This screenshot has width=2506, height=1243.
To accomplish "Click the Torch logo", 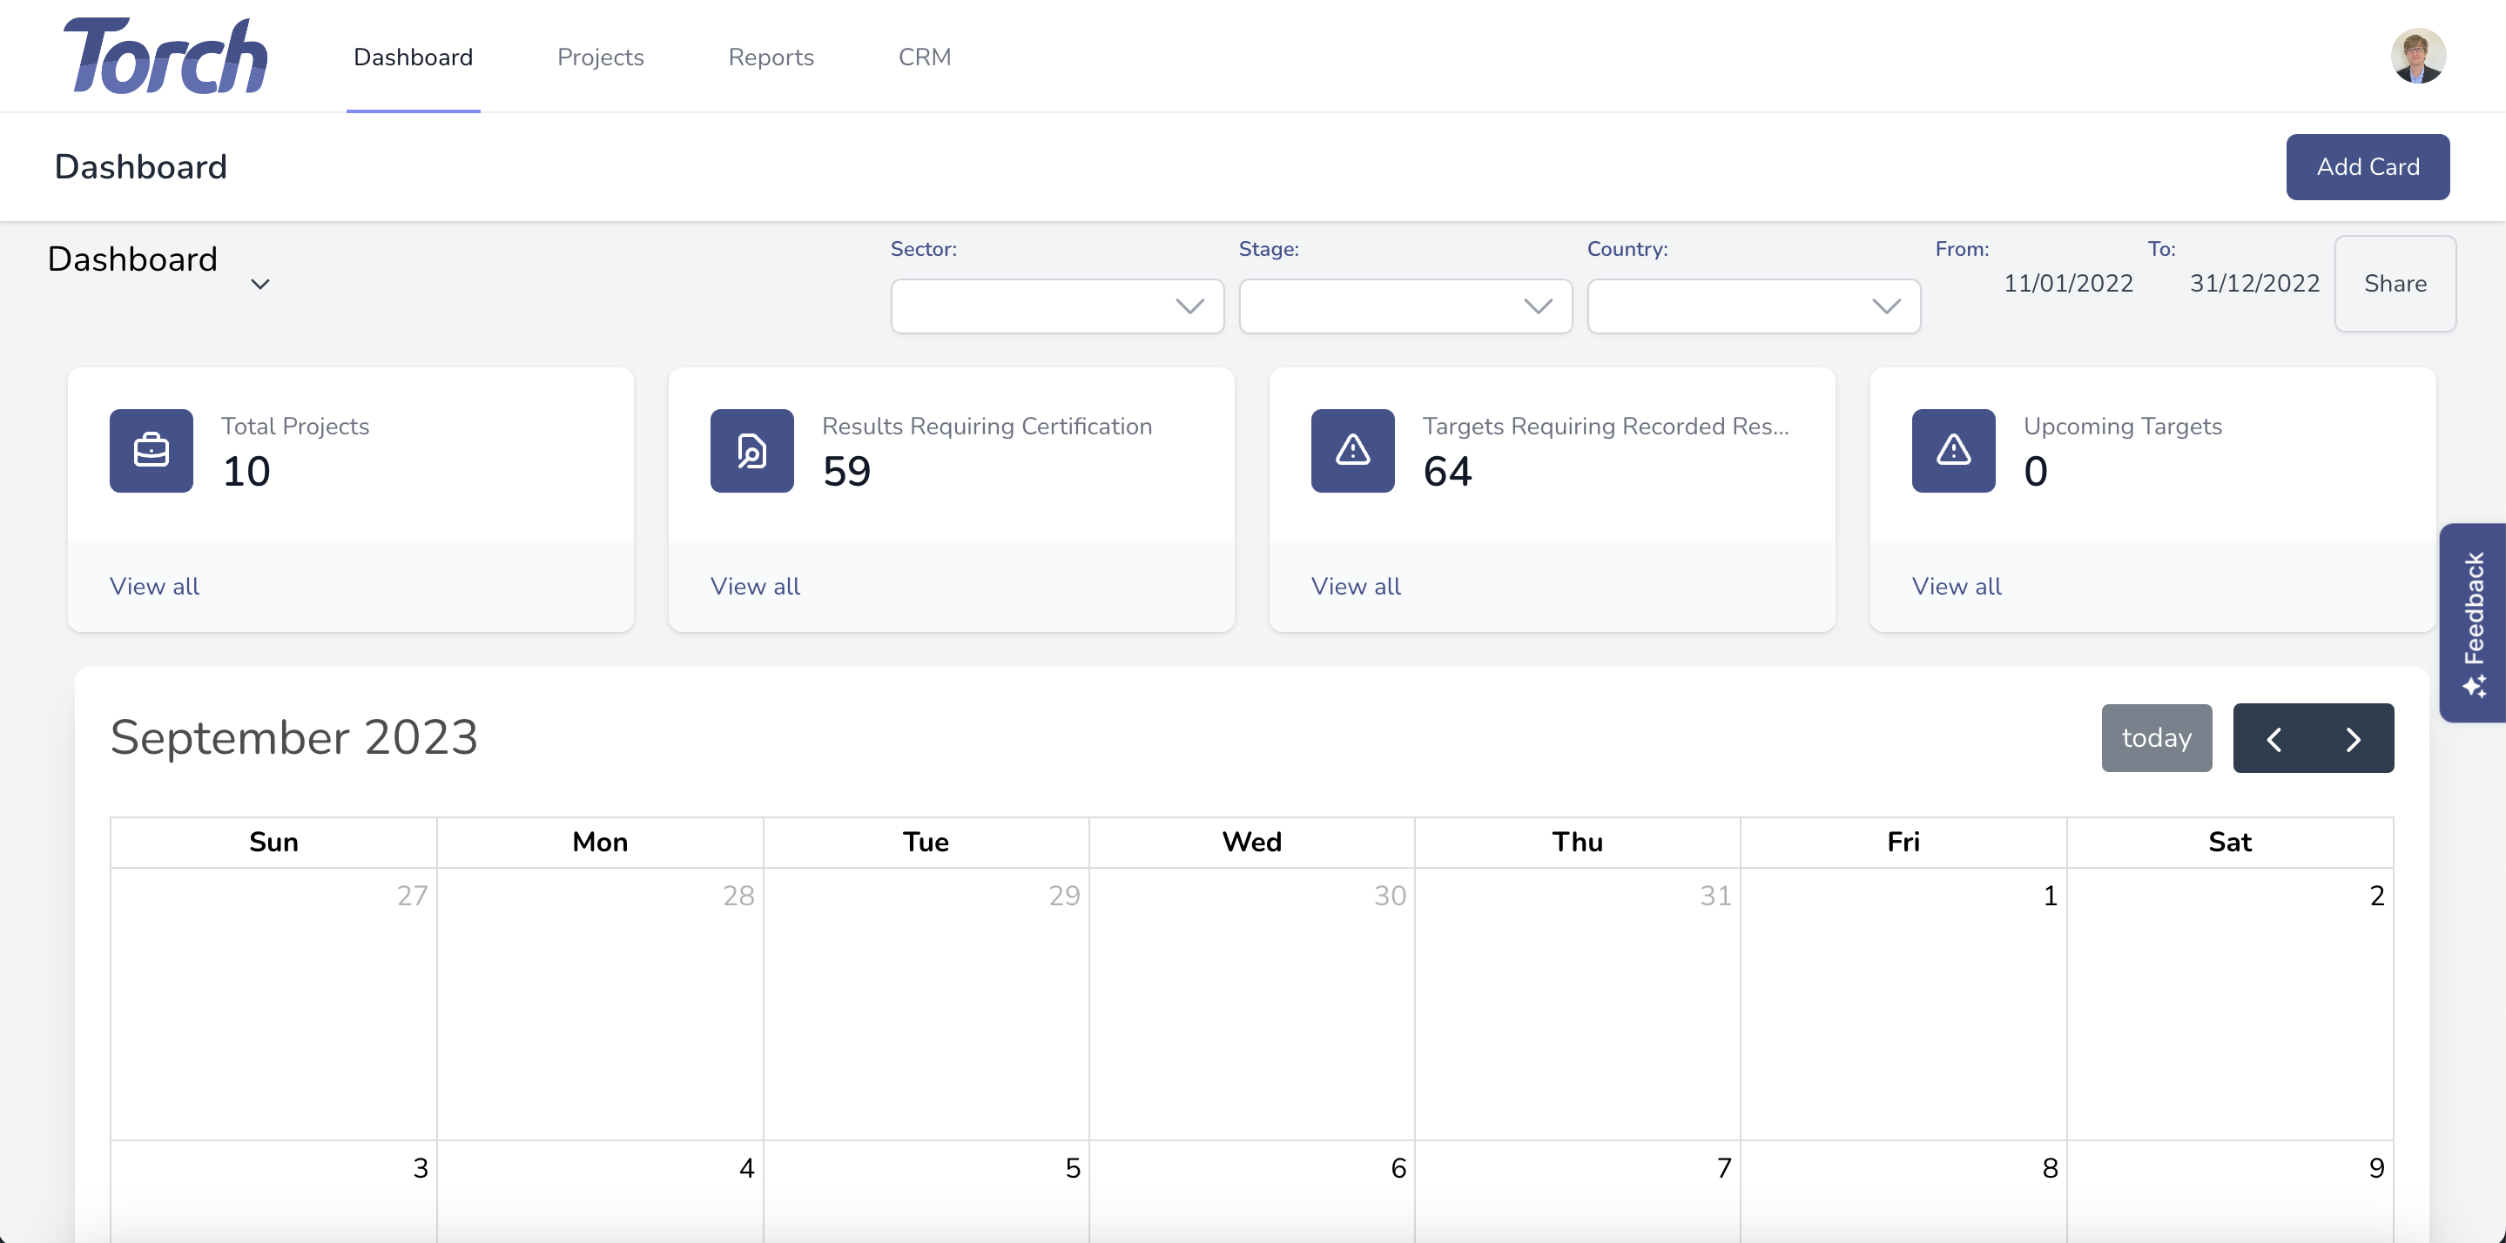I will coord(165,57).
